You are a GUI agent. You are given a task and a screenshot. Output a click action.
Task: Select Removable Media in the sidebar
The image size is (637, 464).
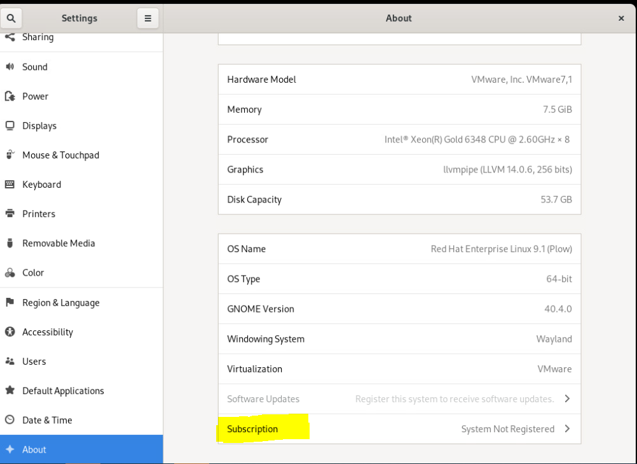(58, 243)
